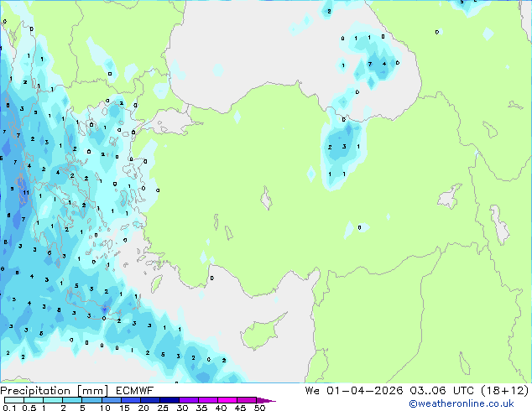Open the weatheronline.co.uk copyright link
The image size is (532, 411).
tap(461, 403)
